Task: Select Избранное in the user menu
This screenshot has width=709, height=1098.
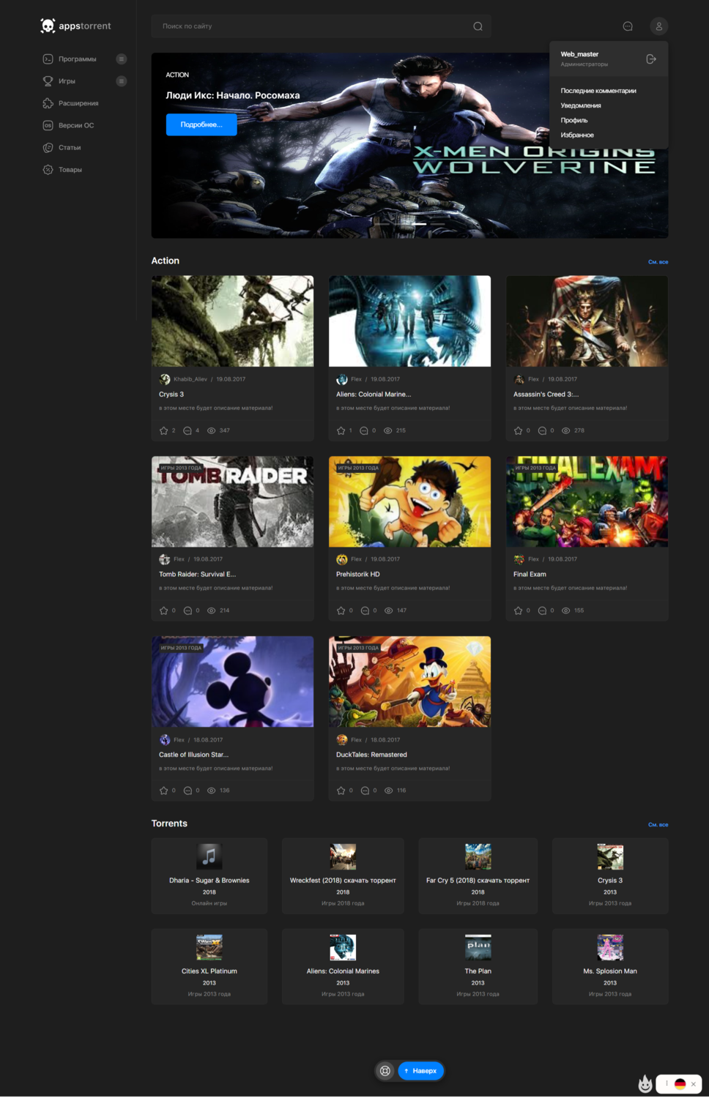Action: click(x=577, y=135)
